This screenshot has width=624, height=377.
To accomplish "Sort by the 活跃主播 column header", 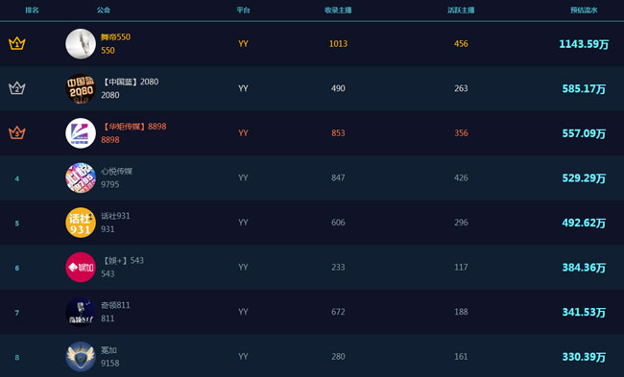I will click(x=461, y=10).
